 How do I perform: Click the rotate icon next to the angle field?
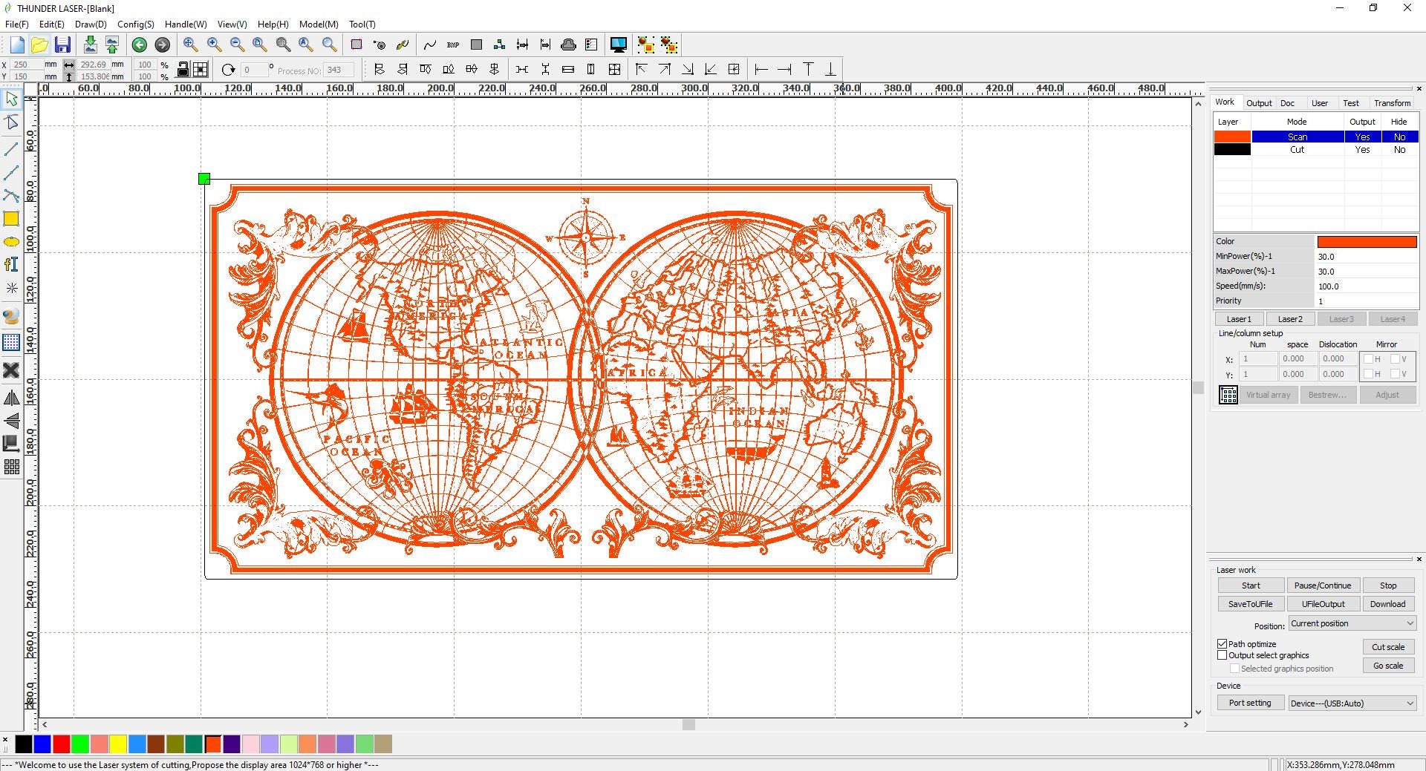228,70
